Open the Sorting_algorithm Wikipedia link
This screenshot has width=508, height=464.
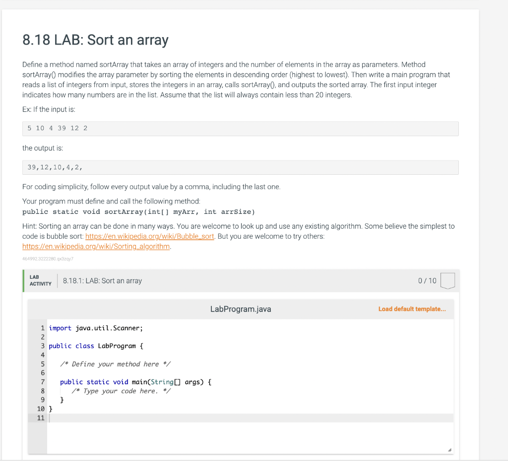[96, 247]
